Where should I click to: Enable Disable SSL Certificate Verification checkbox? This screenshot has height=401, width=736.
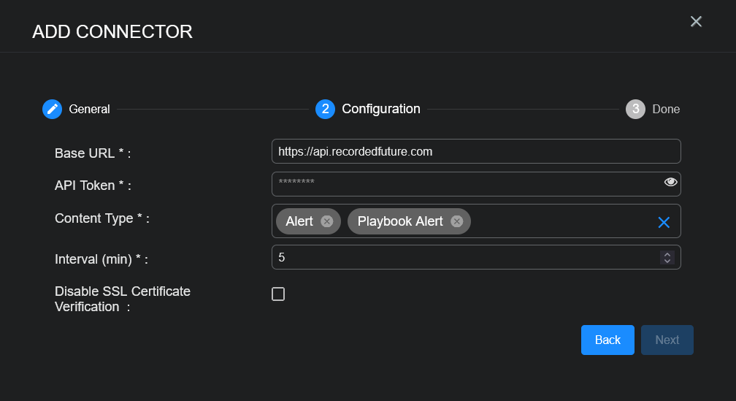278,294
